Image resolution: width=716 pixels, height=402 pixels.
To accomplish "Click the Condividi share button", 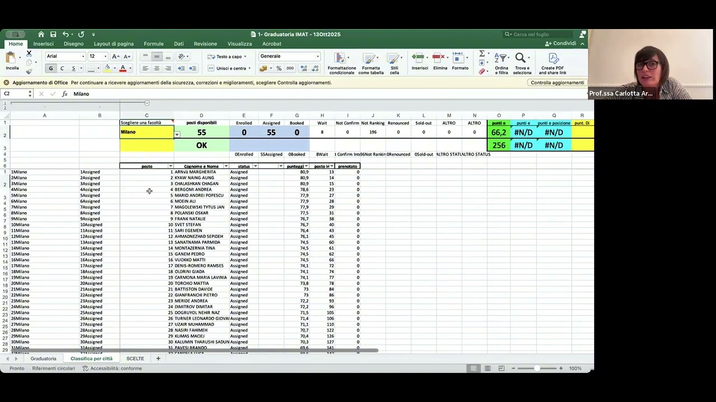I will (x=560, y=44).
